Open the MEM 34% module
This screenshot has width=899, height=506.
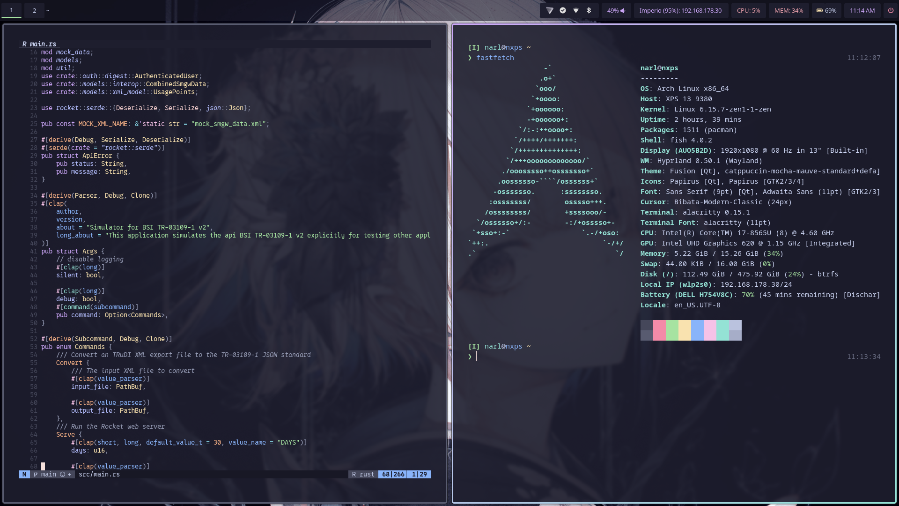coord(788,10)
